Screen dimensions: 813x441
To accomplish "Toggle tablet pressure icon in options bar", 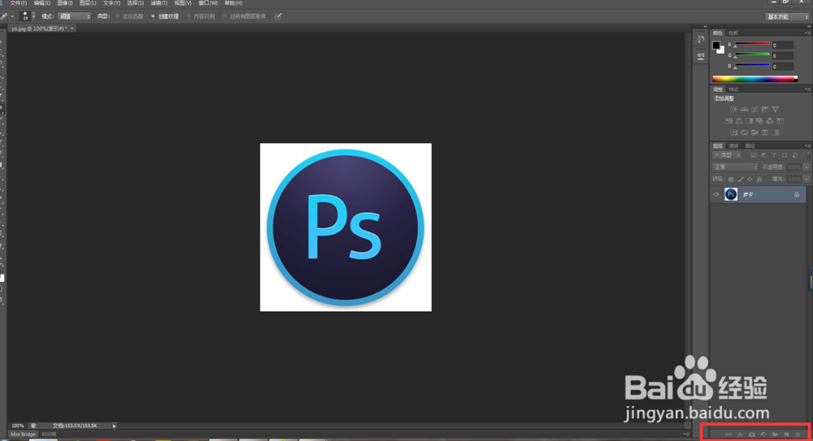I will pyautogui.click(x=278, y=16).
